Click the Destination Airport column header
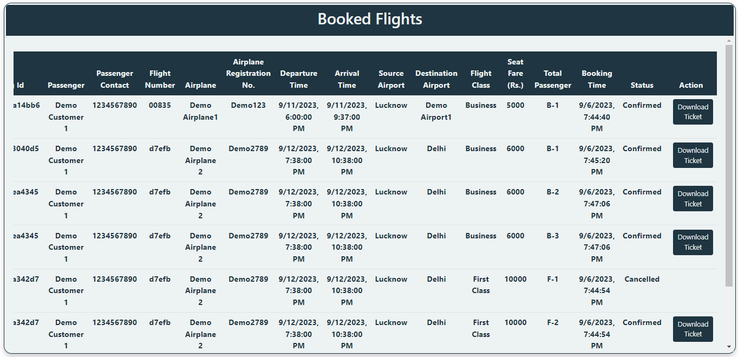 [436, 79]
